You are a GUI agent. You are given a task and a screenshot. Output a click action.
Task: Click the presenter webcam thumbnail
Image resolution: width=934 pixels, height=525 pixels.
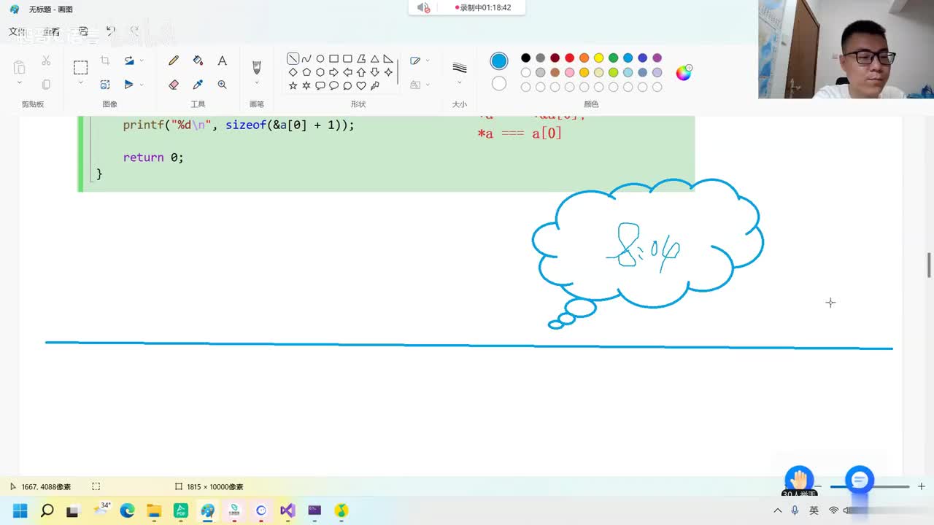tap(846, 49)
